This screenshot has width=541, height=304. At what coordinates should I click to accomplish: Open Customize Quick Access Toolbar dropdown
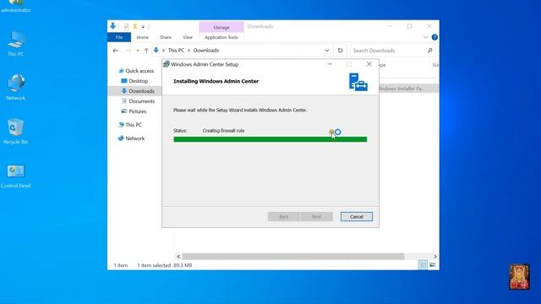pyautogui.click(x=143, y=26)
